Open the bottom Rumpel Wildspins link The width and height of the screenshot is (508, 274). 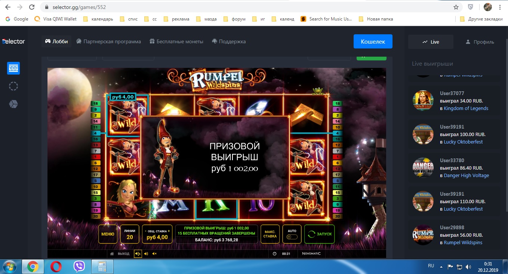point(463,242)
